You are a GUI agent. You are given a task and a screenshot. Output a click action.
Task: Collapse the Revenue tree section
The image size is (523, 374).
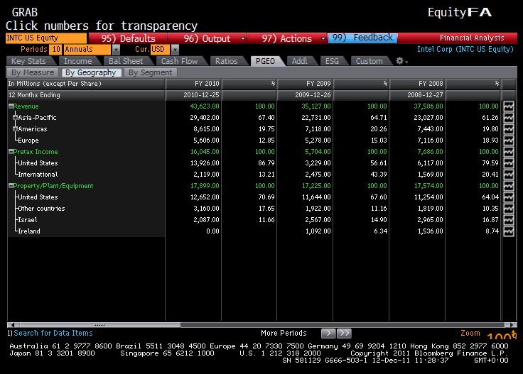11,106
